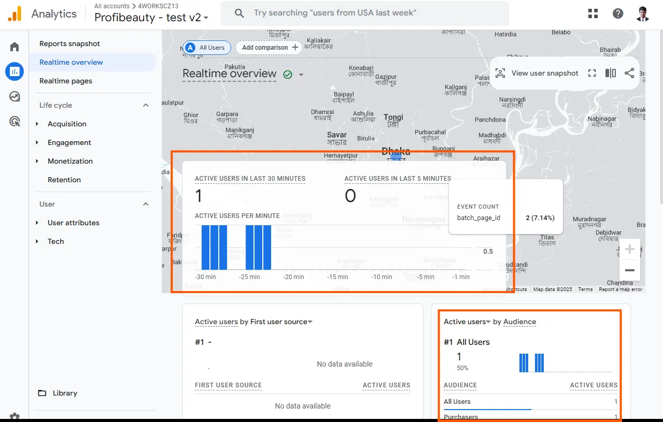This screenshot has width=663, height=422.
Task: Click the Add comparison button
Action: click(x=269, y=48)
